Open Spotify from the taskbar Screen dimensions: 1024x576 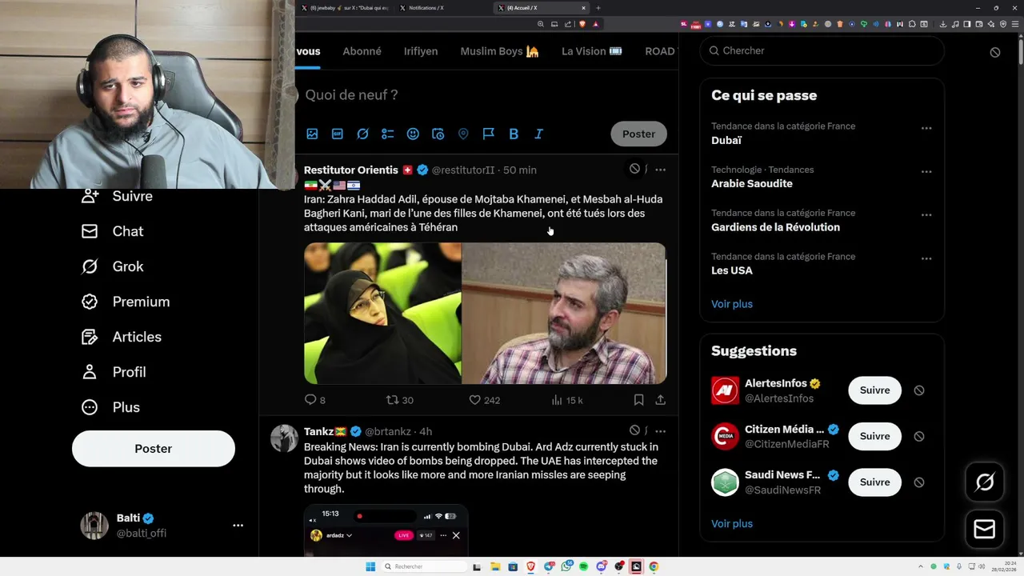point(584,566)
